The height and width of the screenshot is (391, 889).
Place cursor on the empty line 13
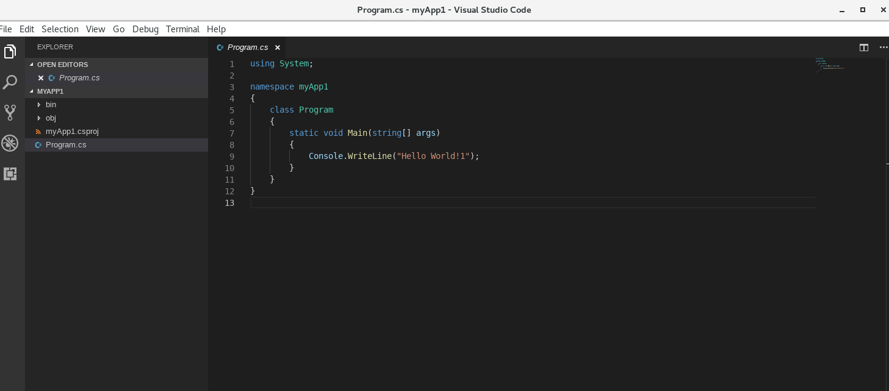[x=532, y=203]
